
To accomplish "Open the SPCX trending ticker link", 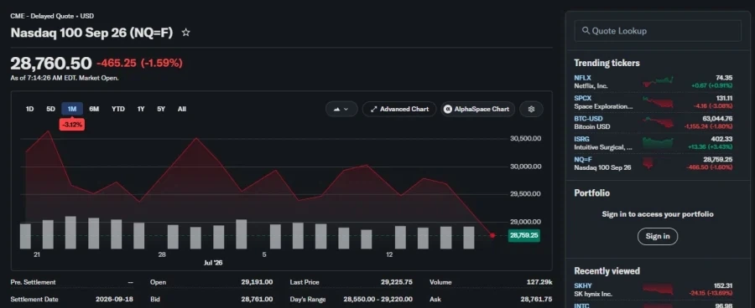I will tap(582, 98).
